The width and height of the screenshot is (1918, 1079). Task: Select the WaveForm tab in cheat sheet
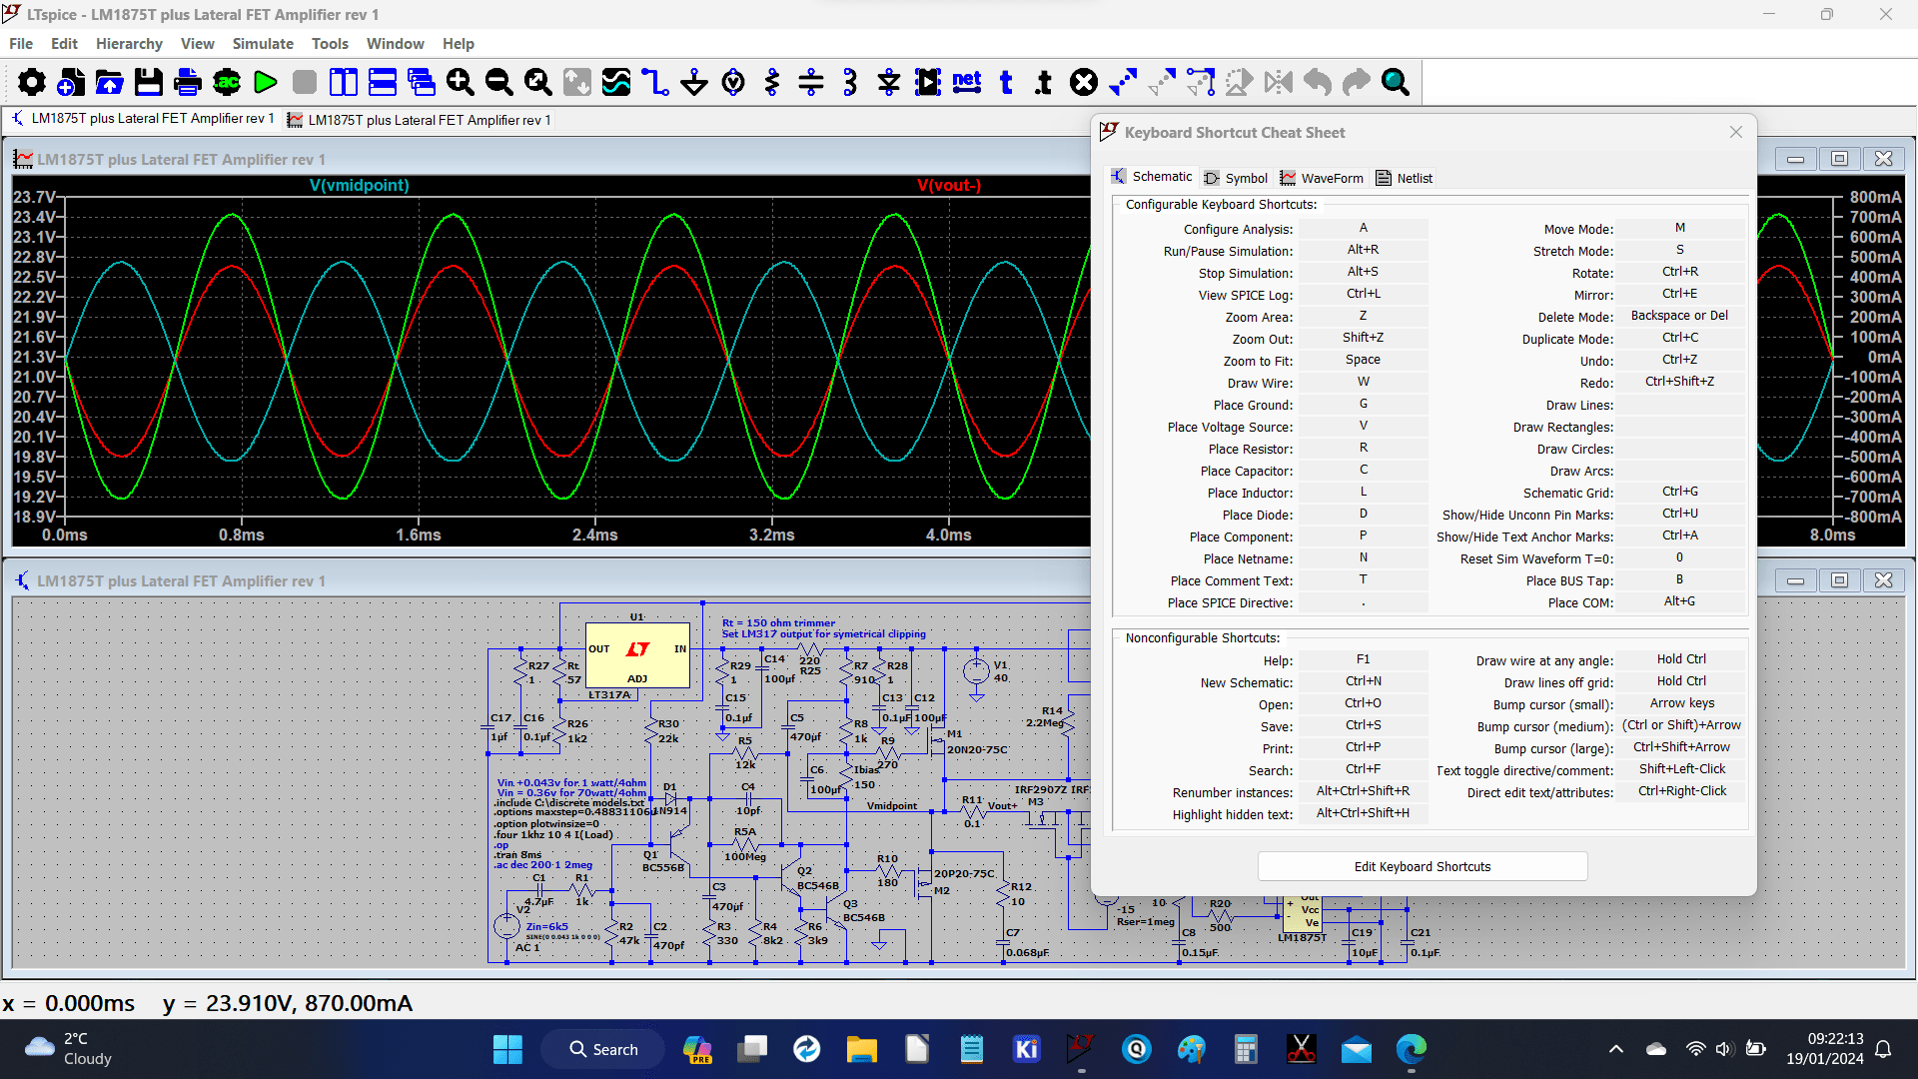coord(1322,178)
